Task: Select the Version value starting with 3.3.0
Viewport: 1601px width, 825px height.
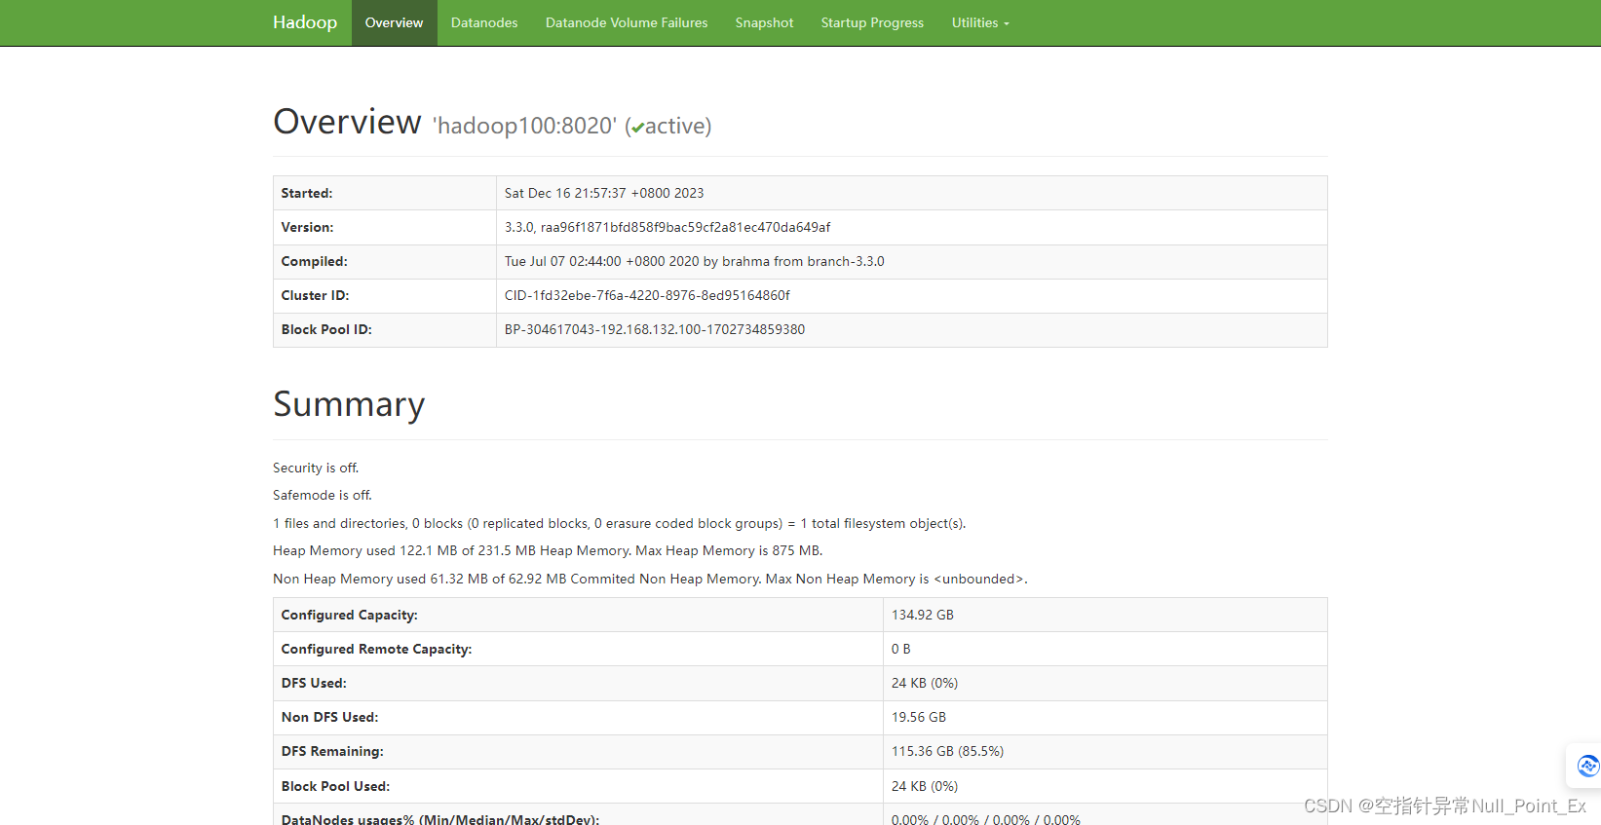Action: (667, 227)
